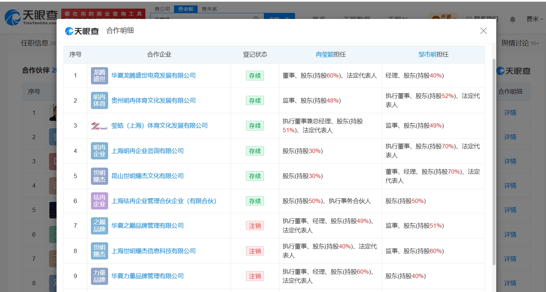Click the 莹皓 company logo thumbnail

tap(99, 126)
